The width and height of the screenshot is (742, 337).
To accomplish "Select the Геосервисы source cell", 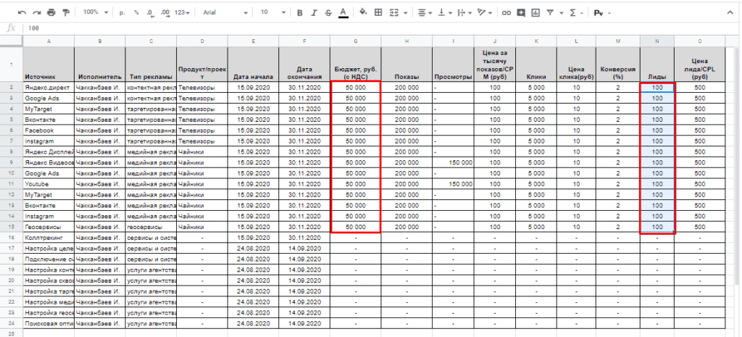I will point(49,227).
